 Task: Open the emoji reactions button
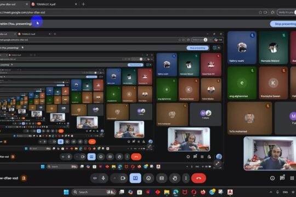click(x=149, y=178)
